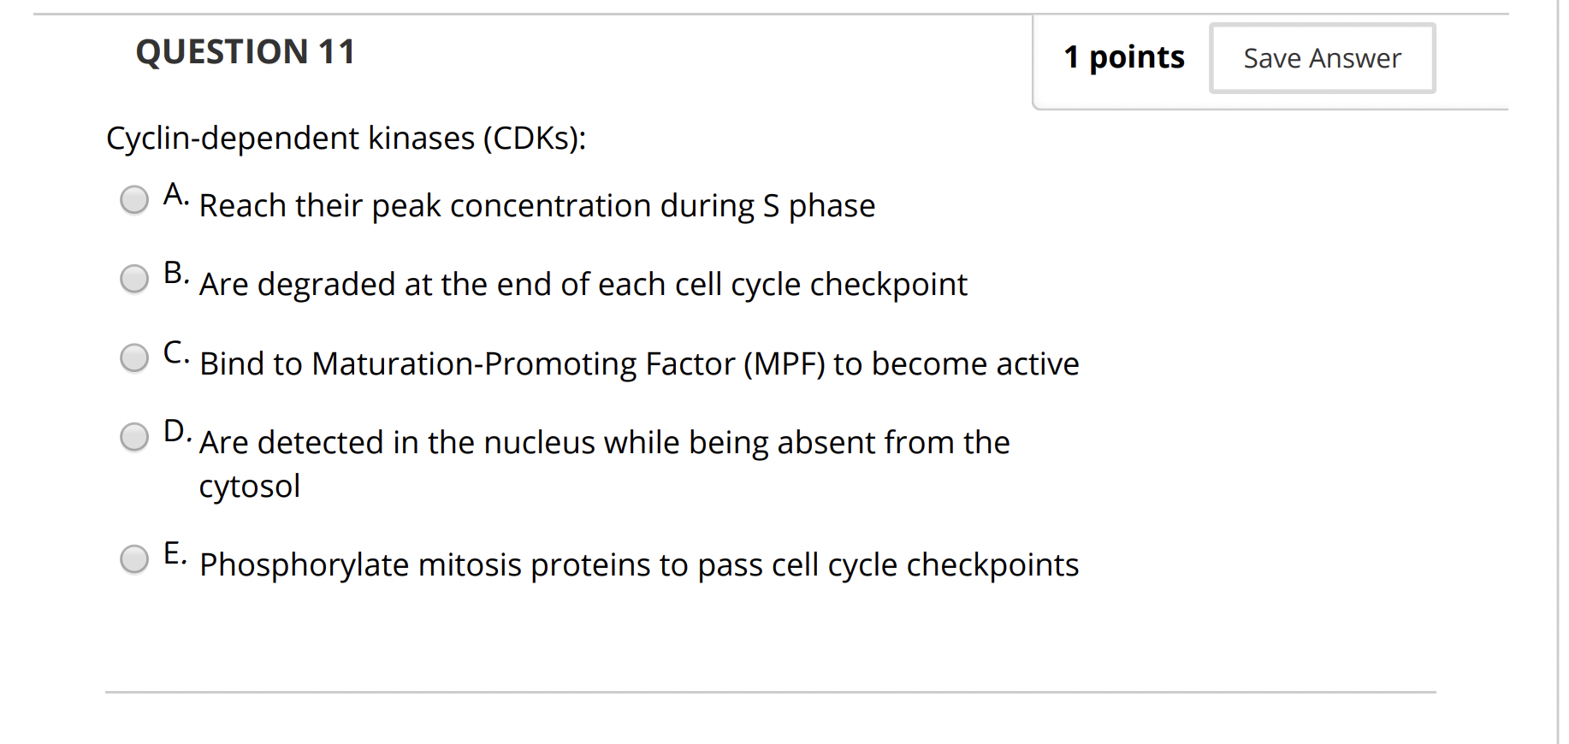This screenshot has width=1569, height=744.
Task: Click 'Are detected in the nucleus' answer text
Action: (x=604, y=443)
